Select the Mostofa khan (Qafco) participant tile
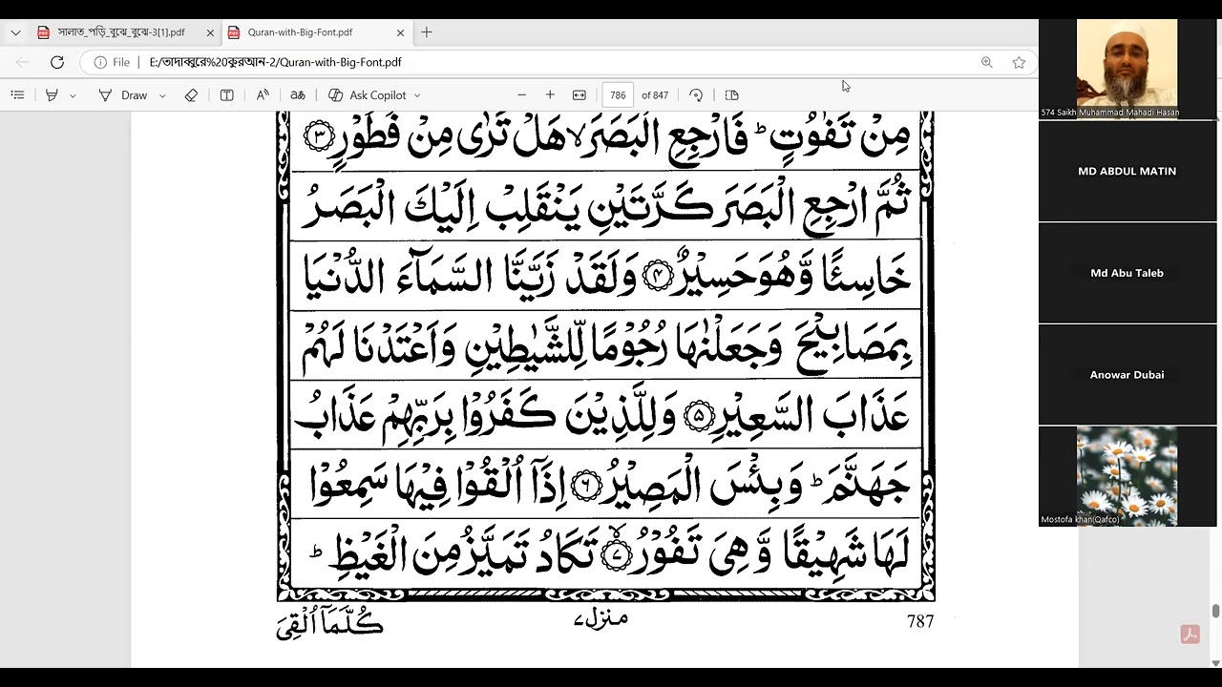 [1127, 476]
